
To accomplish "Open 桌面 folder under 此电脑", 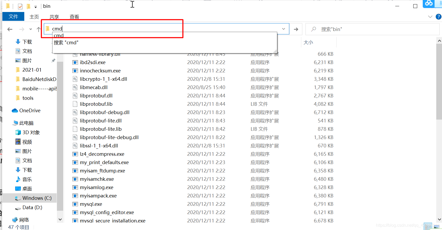I will pos(27,189).
